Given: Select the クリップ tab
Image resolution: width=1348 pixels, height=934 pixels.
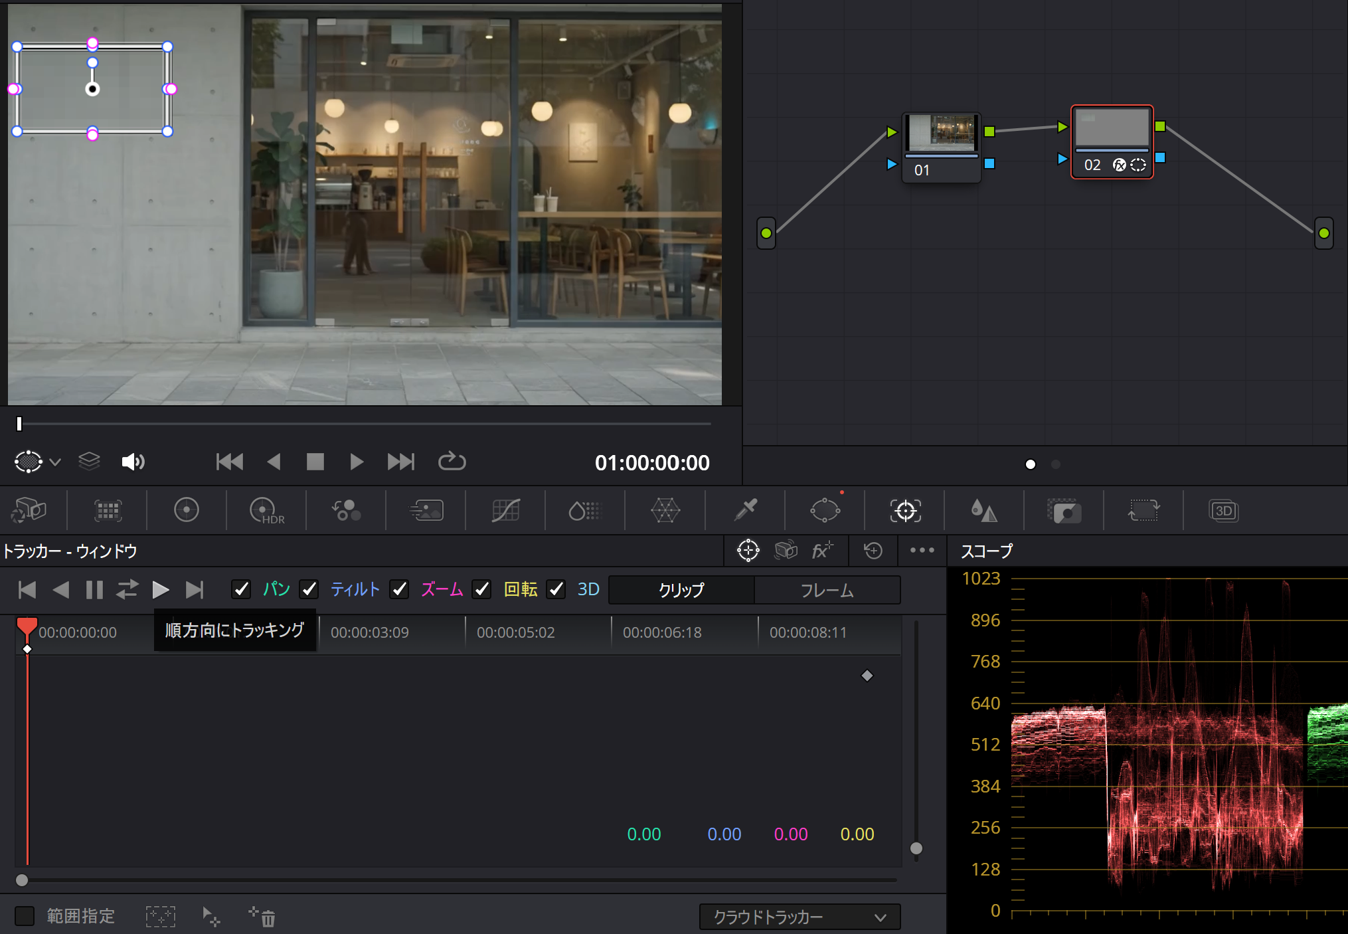Looking at the screenshot, I should pyautogui.click(x=681, y=590).
